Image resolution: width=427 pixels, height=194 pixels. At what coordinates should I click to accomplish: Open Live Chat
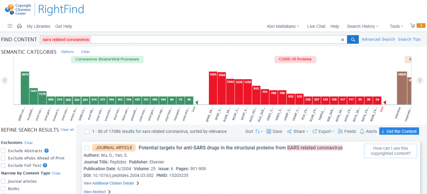click(316, 26)
